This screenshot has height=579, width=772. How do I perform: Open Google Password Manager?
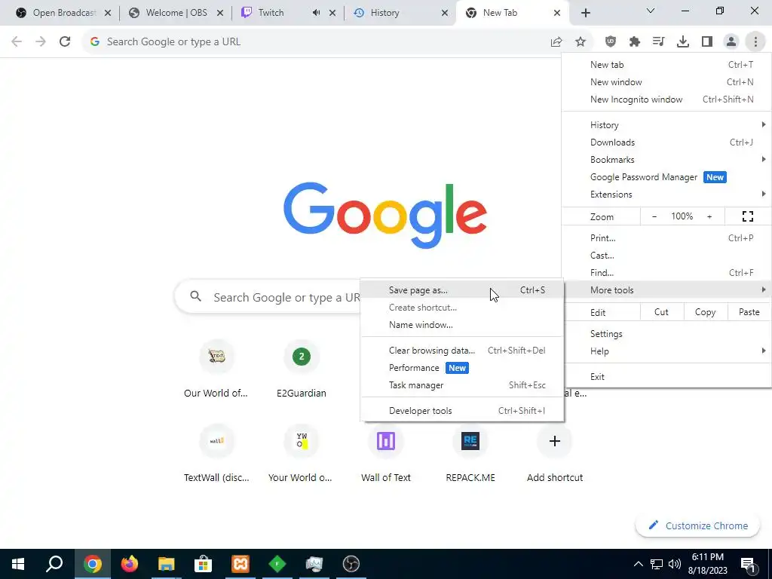point(666,177)
